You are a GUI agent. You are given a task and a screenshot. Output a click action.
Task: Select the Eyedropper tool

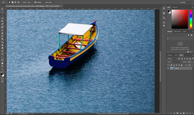(x=2, y=24)
